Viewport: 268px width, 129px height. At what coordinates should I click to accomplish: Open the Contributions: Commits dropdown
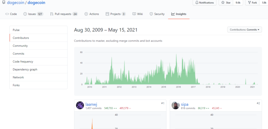(x=244, y=30)
